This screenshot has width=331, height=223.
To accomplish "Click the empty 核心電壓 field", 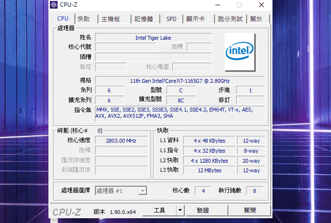I will [192, 67].
